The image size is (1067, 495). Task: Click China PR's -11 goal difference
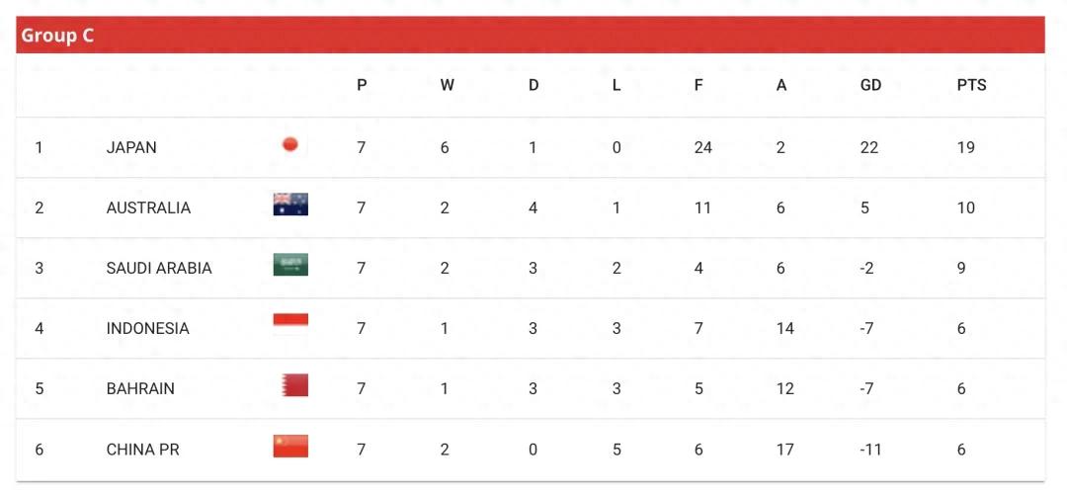click(870, 450)
